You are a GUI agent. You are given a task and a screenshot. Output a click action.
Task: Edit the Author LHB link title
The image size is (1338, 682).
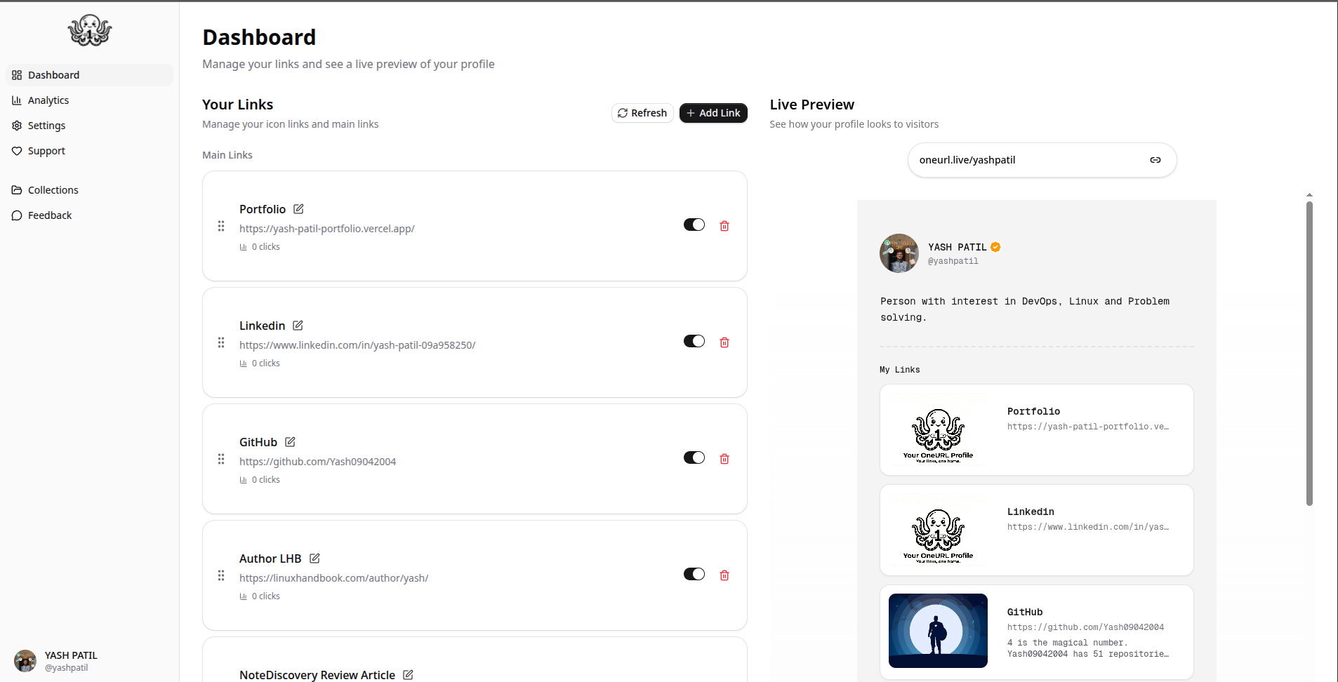pyautogui.click(x=314, y=559)
